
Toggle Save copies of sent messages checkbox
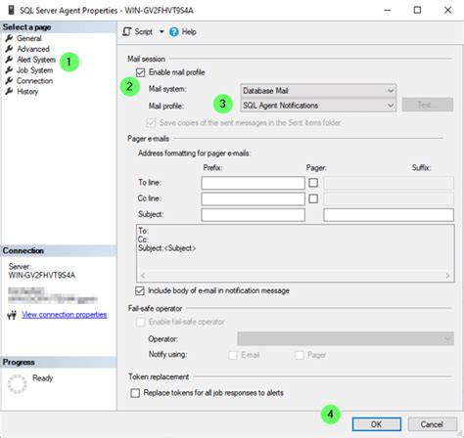(x=151, y=123)
